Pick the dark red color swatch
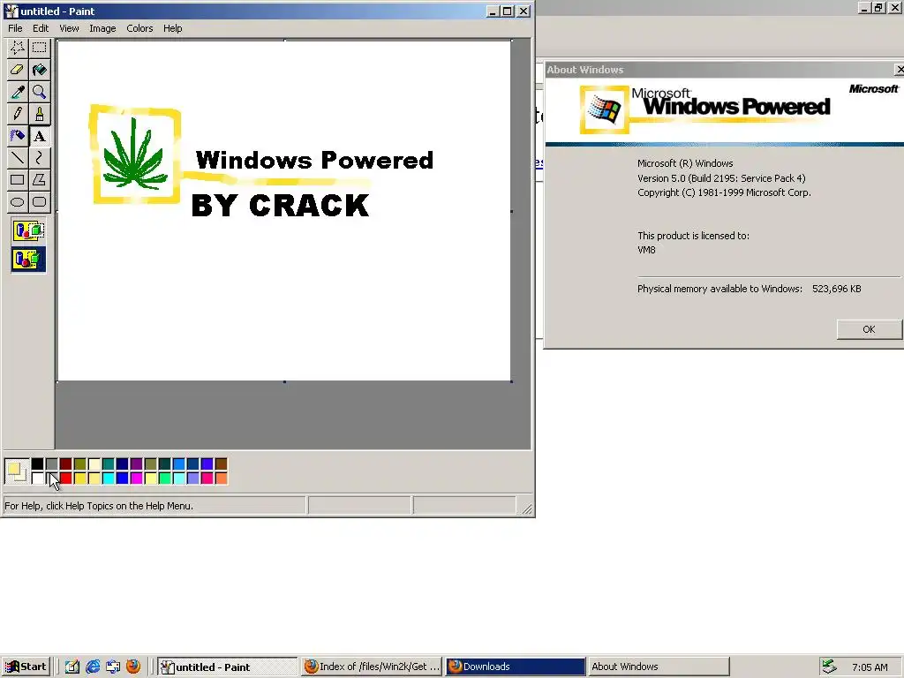This screenshot has height=678, width=904. pos(65,463)
